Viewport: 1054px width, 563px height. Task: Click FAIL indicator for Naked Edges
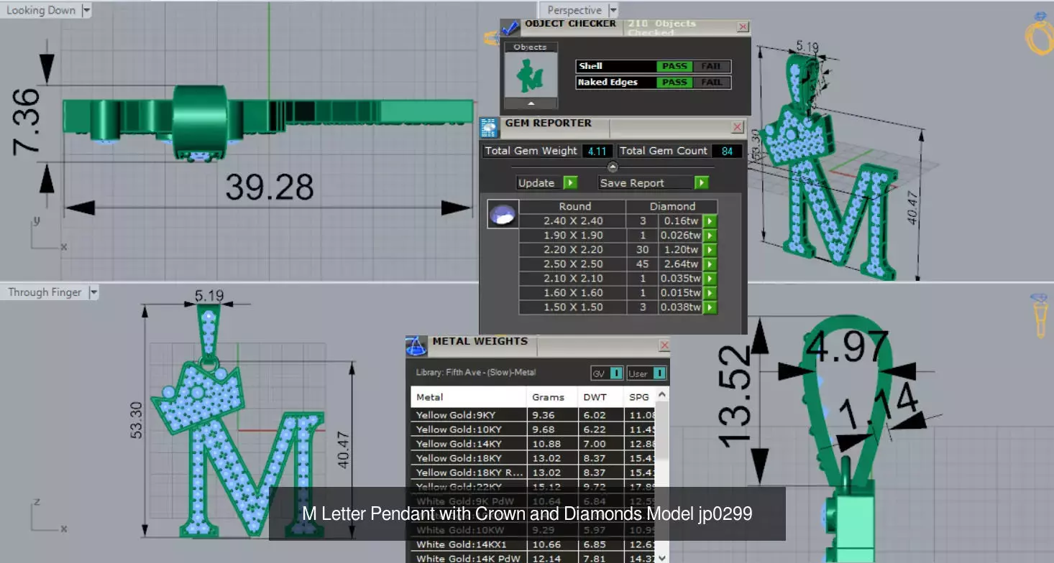(711, 82)
